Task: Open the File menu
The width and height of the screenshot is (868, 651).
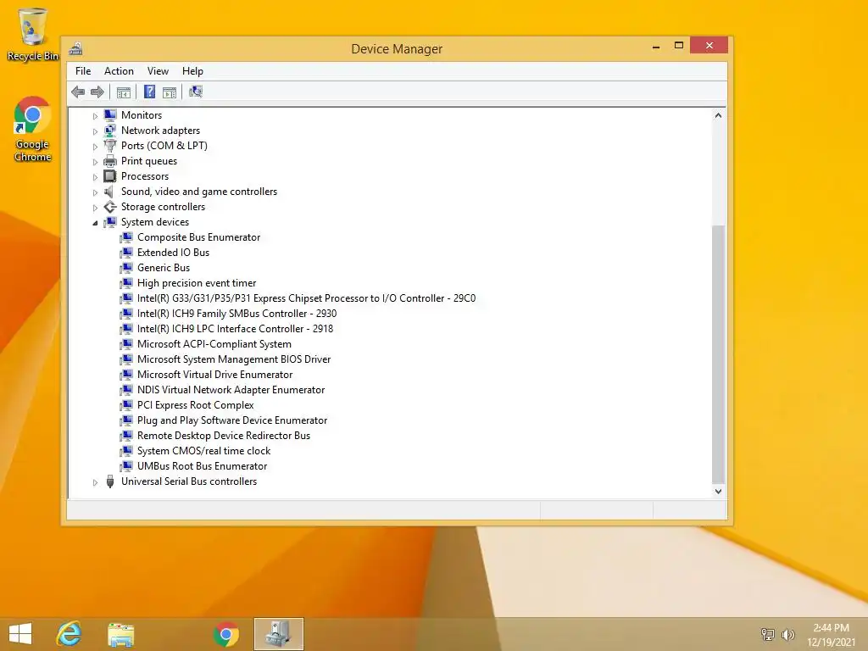Action: pyautogui.click(x=83, y=71)
